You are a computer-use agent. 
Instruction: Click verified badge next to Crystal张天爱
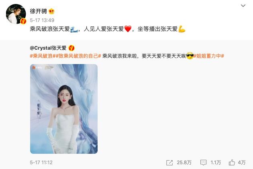pos(71,48)
